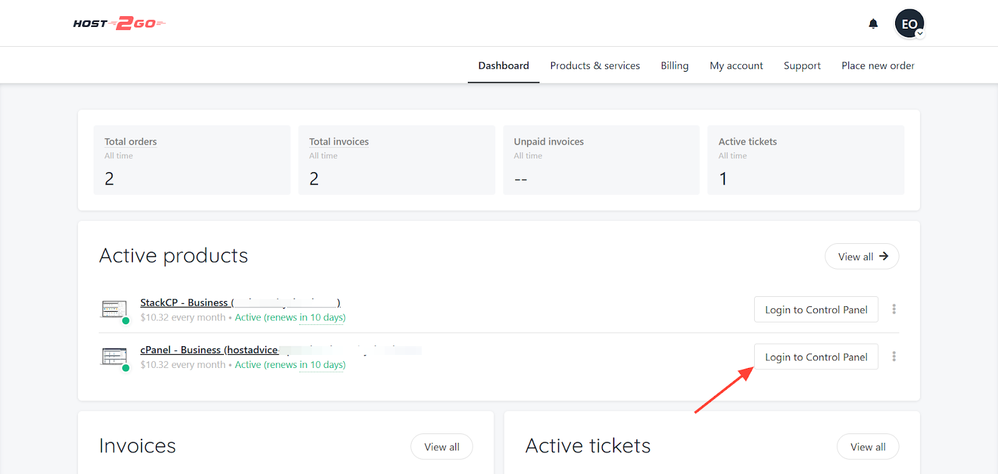Open the notifications bell
This screenshot has width=998, height=474.
tap(873, 24)
